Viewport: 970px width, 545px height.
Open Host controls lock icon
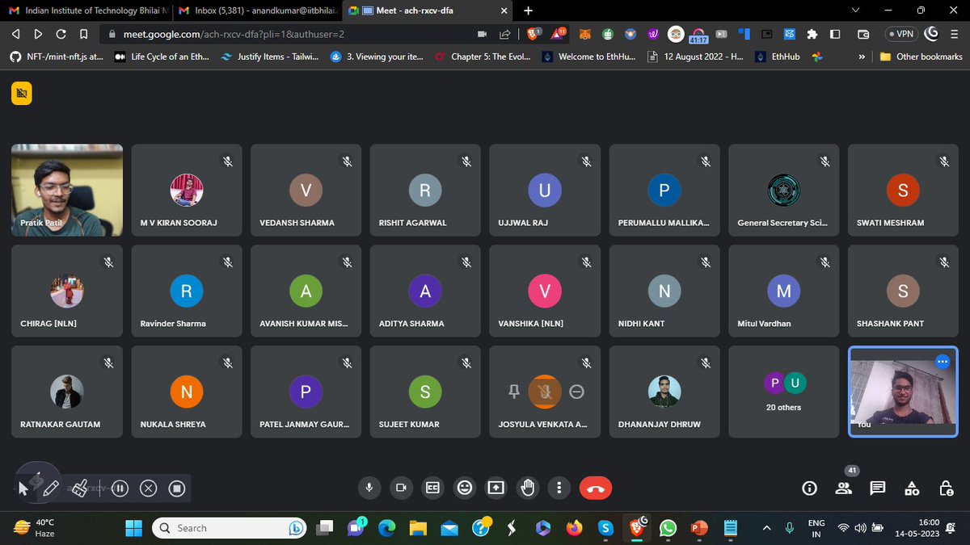(x=947, y=488)
